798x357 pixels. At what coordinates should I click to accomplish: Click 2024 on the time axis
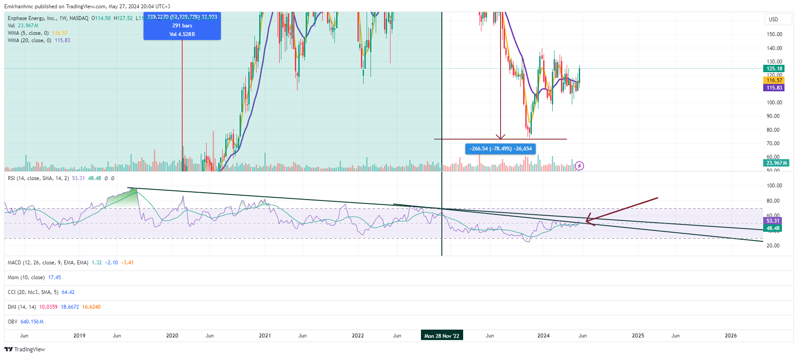543,336
